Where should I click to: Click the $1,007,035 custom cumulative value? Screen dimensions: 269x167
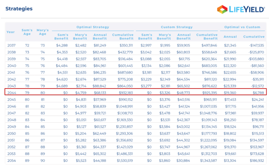[x=209, y=107]
